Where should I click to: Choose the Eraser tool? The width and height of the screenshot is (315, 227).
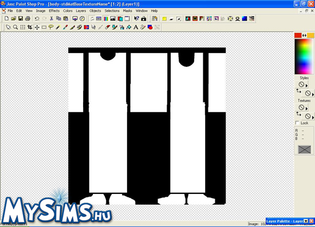tap(108, 27)
